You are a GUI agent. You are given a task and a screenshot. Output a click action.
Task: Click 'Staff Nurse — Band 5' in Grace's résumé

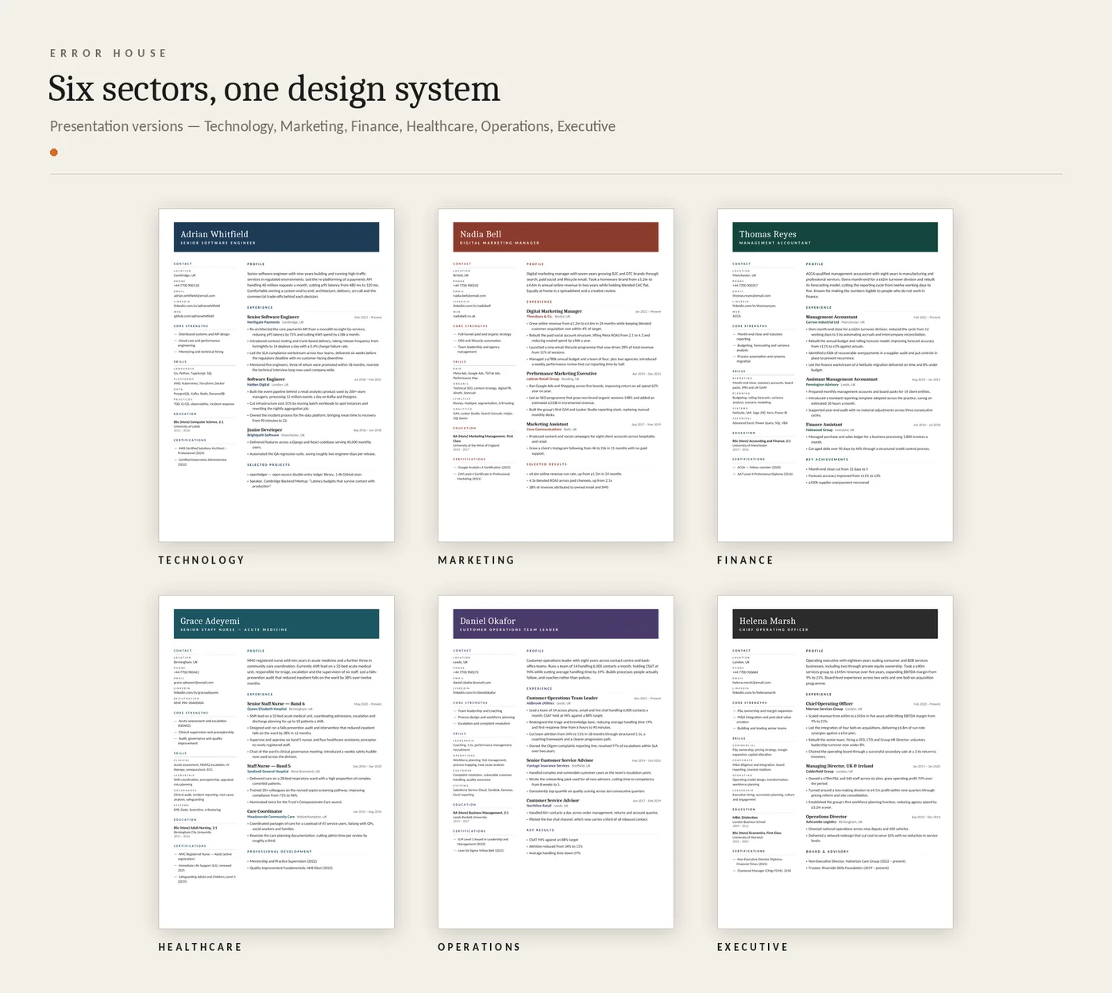(x=268, y=766)
